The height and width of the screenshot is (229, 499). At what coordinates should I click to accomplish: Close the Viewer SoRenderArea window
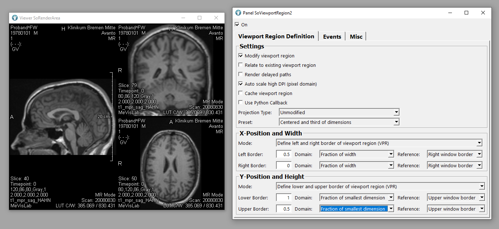(x=216, y=18)
